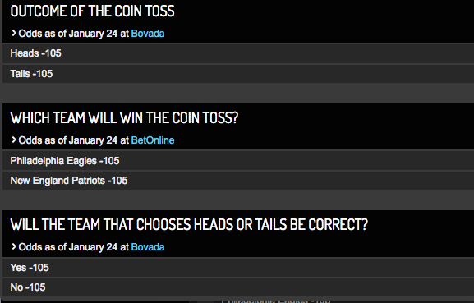Select the Heads -105 row

point(238,53)
